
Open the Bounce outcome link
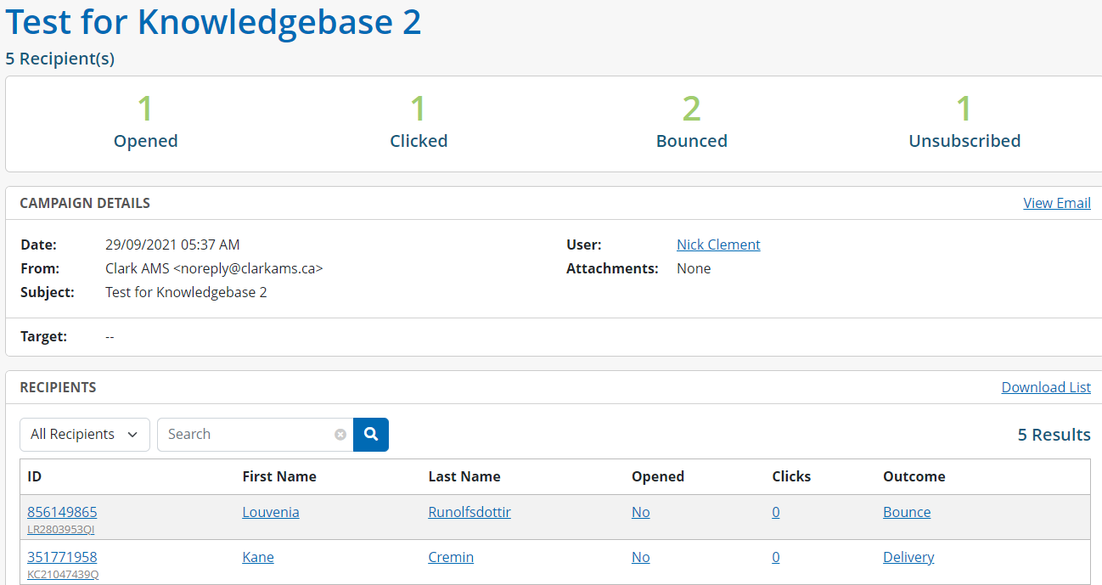(x=907, y=512)
